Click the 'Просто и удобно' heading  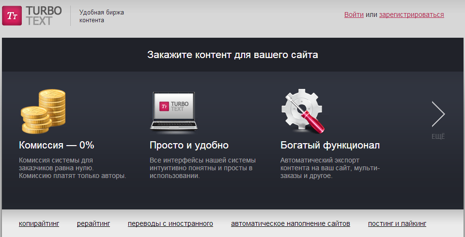tap(189, 145)
